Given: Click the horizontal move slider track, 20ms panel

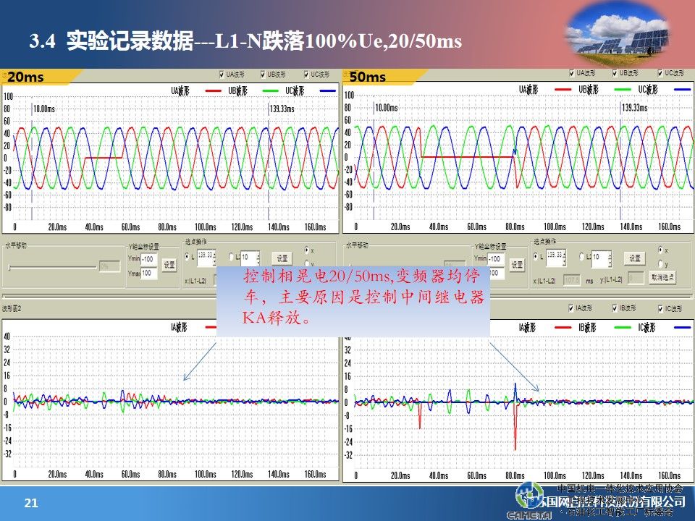Looking at the screenshot, I should (52, 267).
